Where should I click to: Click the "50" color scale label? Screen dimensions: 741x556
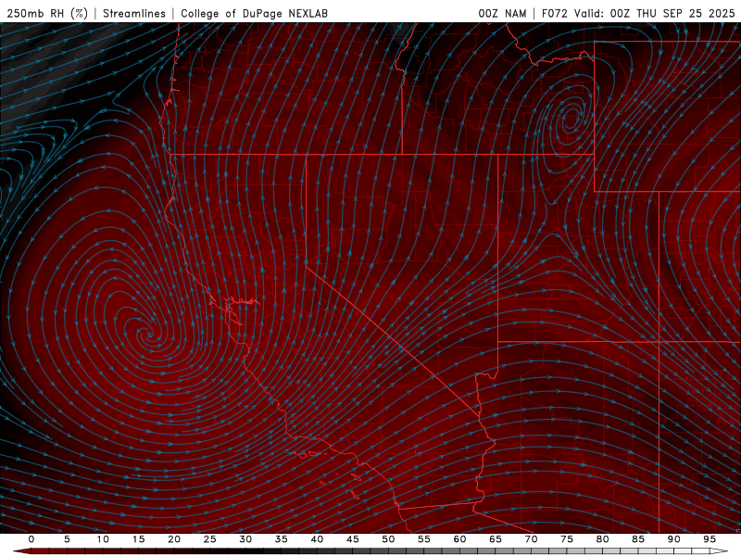pyautogui.click(x=388, y=539)
